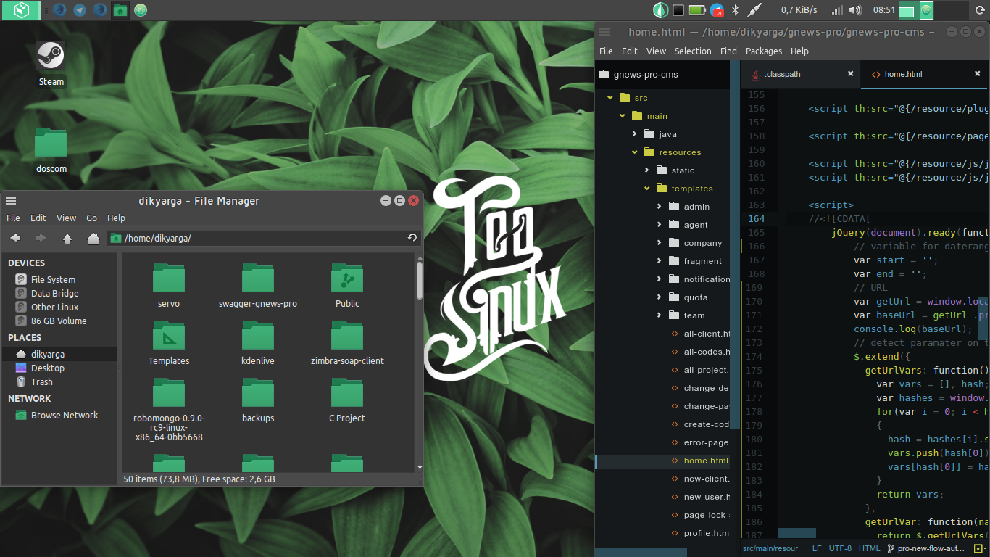Screen dimensions: 990x557
Task: Open the Selection menu in Atom
Action: (x=693, y=51)
